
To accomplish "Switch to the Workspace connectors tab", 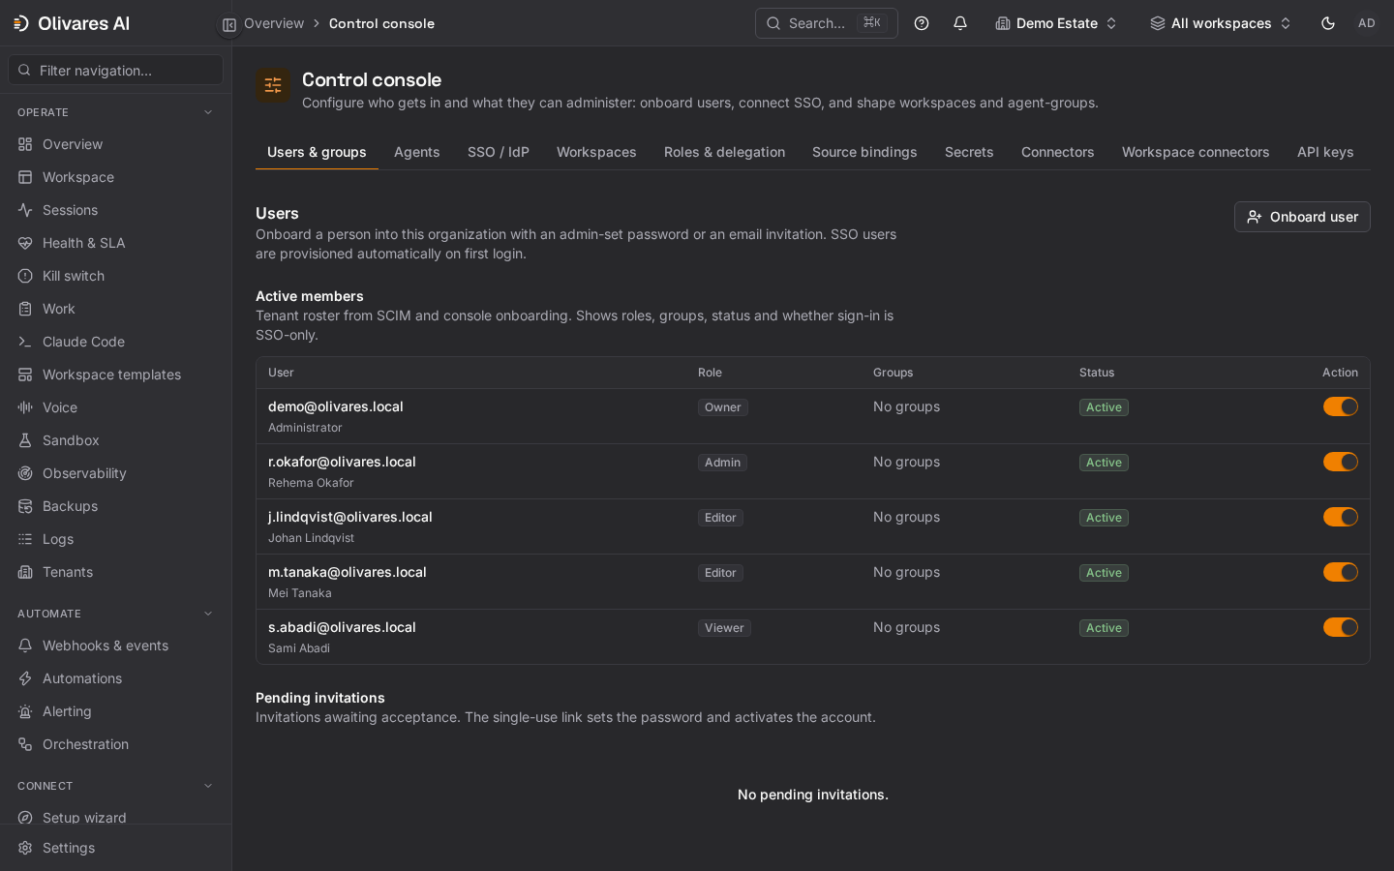I will (x=1196, y=152).
